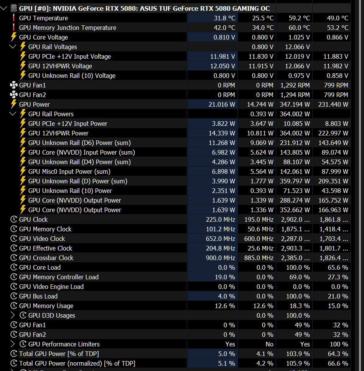Select the GPU Effective Clock row
The width and height of the screenshot is (364, 371).
[46, 248]
